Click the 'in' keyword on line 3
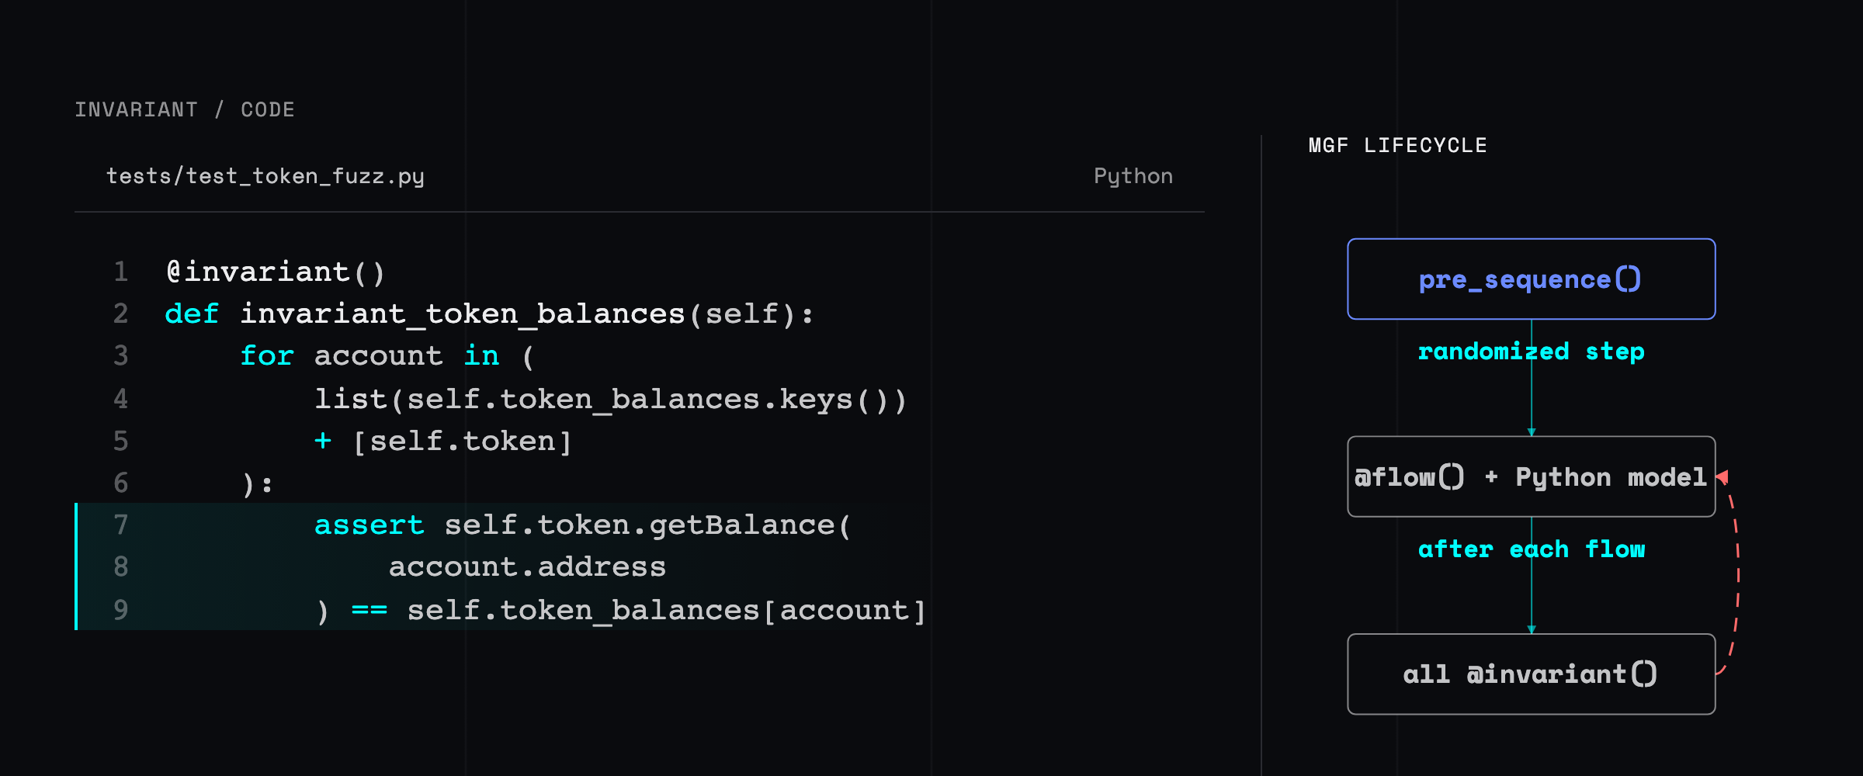 pos(481,355)
